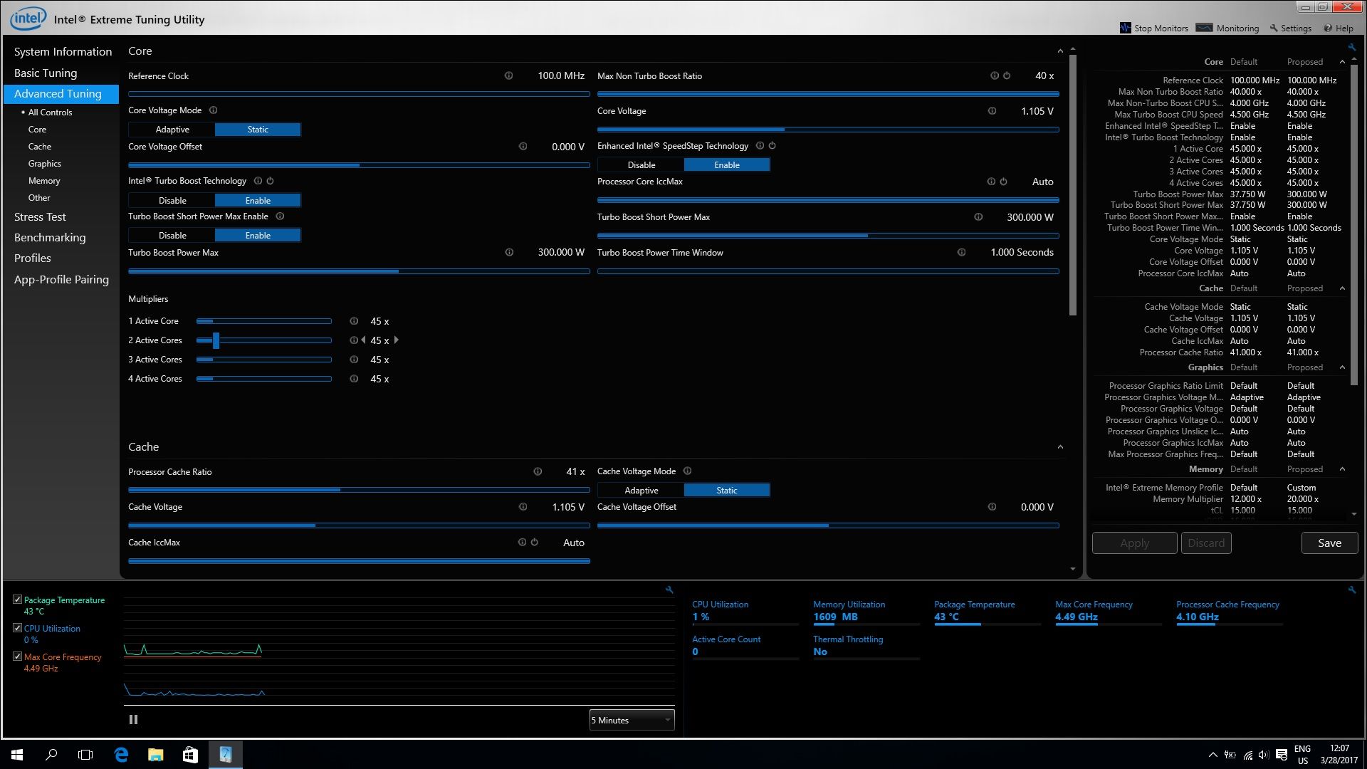The height and width of the screenshot is (769, 1367).
Task: Click the Save button
Action: [1329, 543]
